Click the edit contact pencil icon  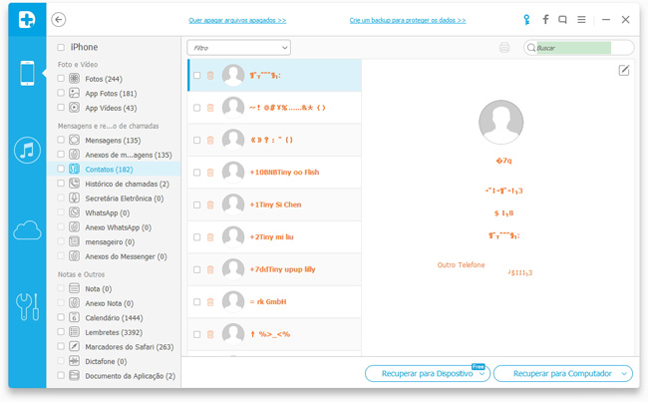pyautogui.click(x=624, y=70)
